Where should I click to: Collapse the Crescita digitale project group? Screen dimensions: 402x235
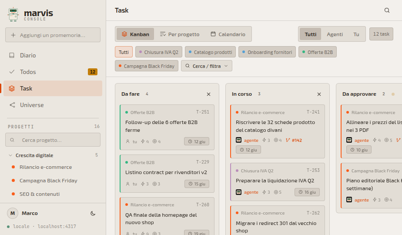[10, 155]
